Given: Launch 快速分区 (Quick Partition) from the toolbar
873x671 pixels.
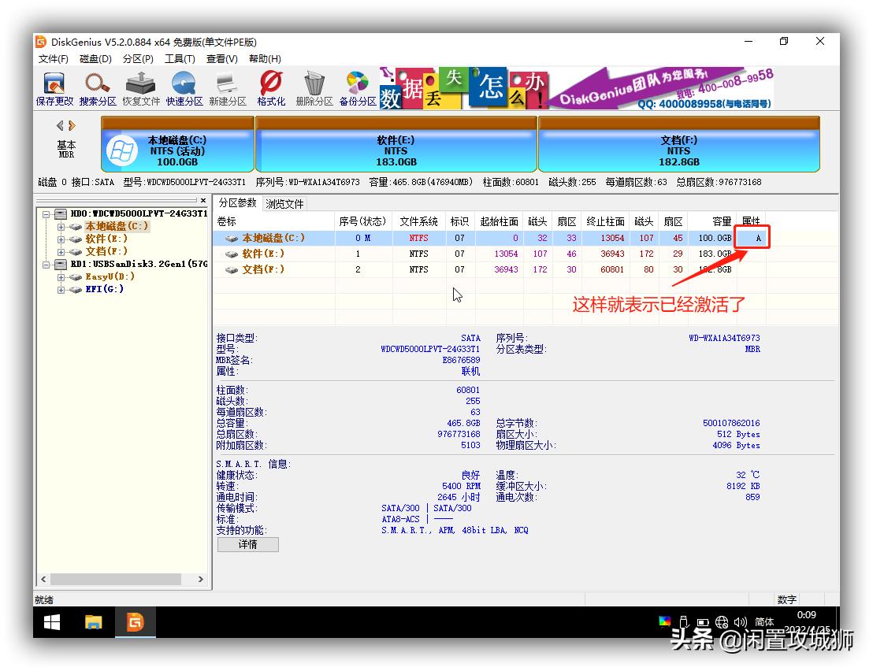Looking at the screenshot, I should click(183, 87).
